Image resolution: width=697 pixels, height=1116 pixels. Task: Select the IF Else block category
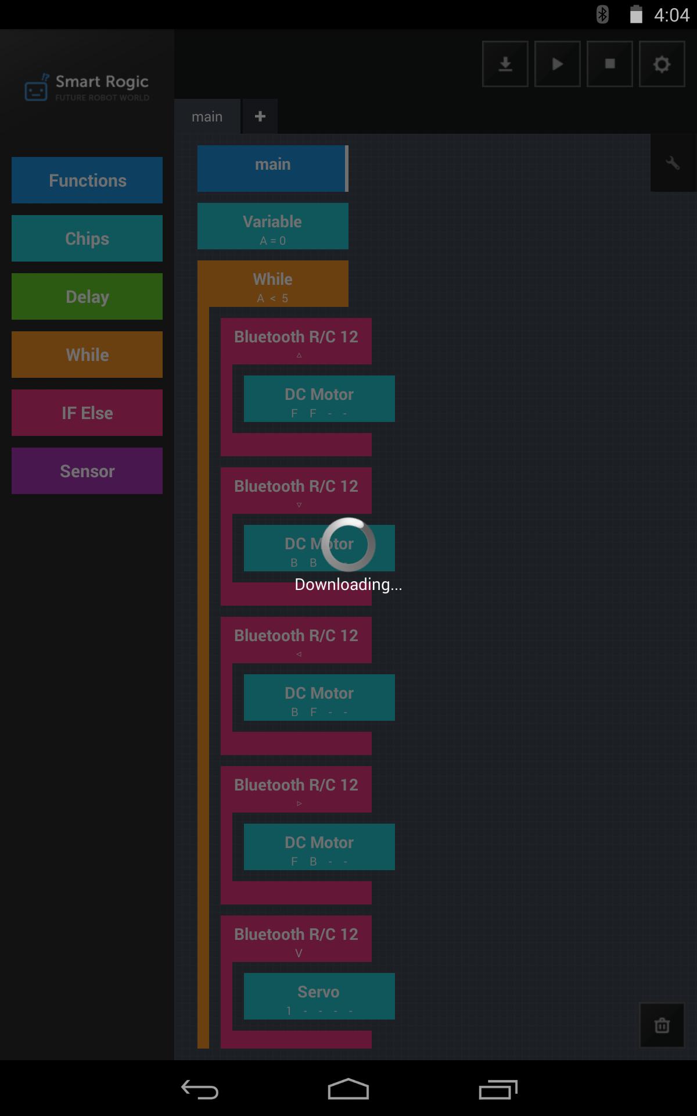pyautogui.click(x=87, y=413)
